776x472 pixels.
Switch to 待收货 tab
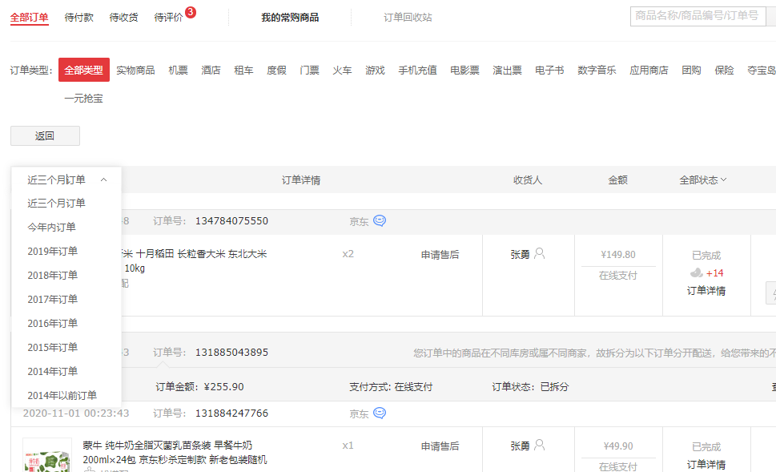[123, 18]
